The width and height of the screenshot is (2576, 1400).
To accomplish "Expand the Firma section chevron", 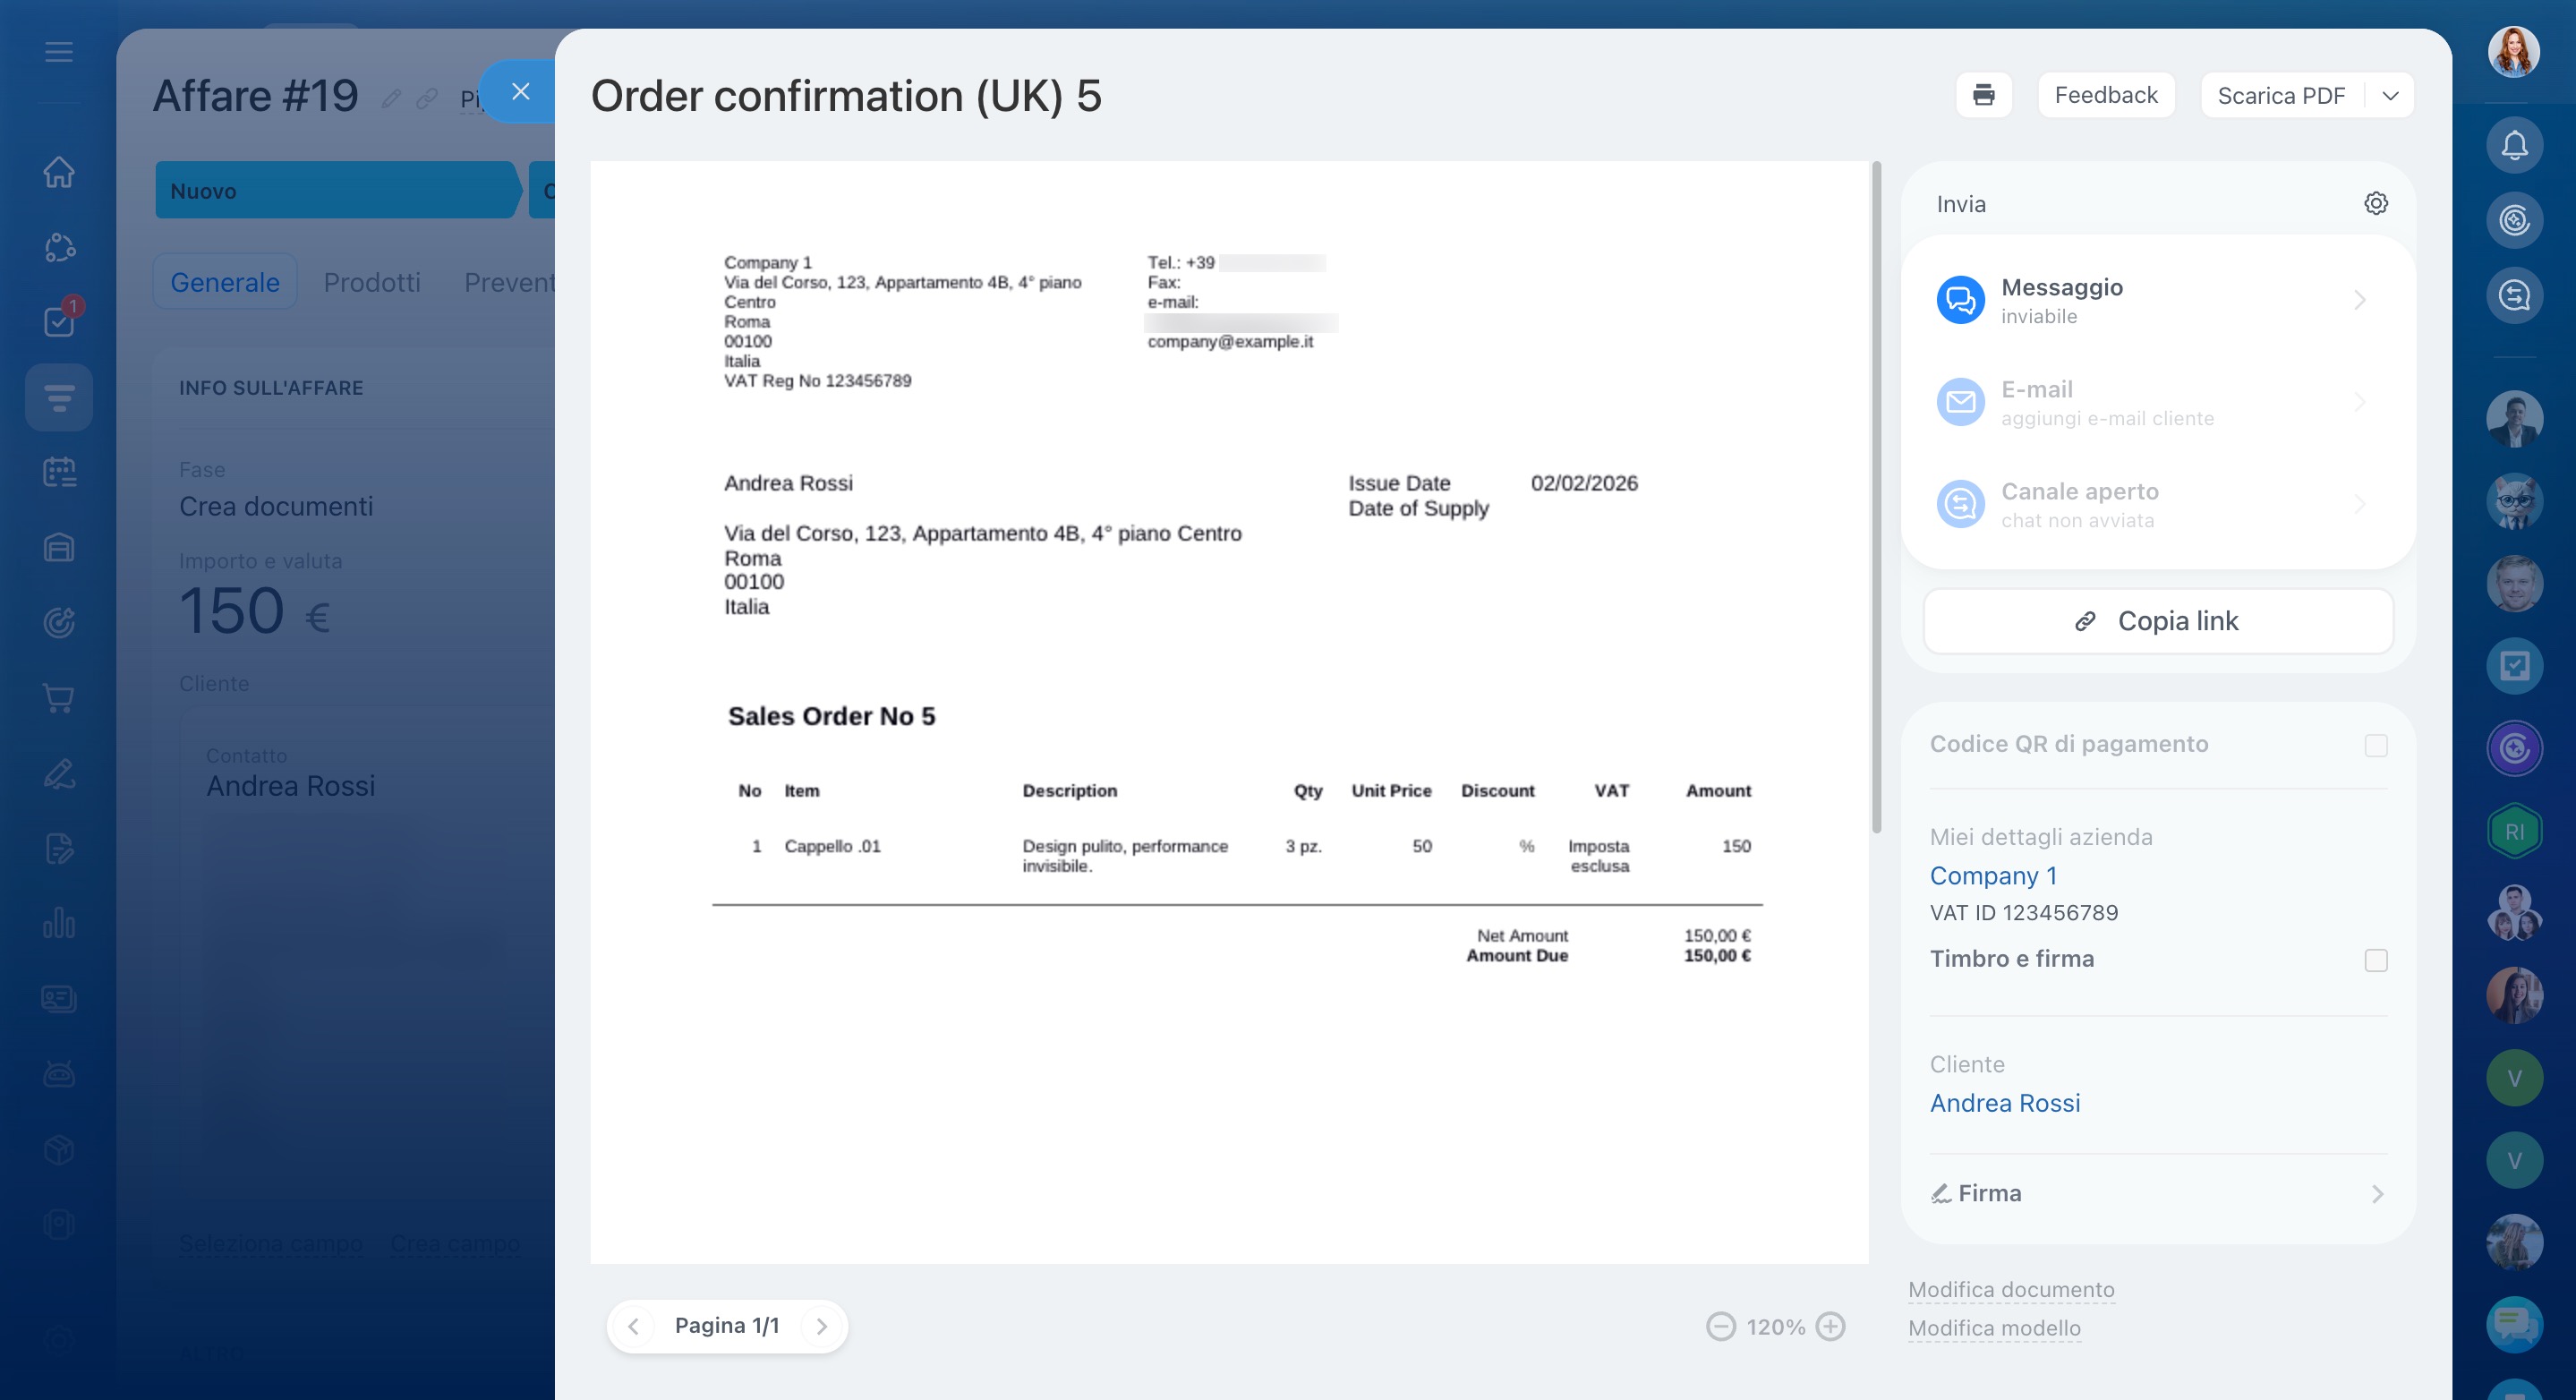I will (x=2377, y=1194).
